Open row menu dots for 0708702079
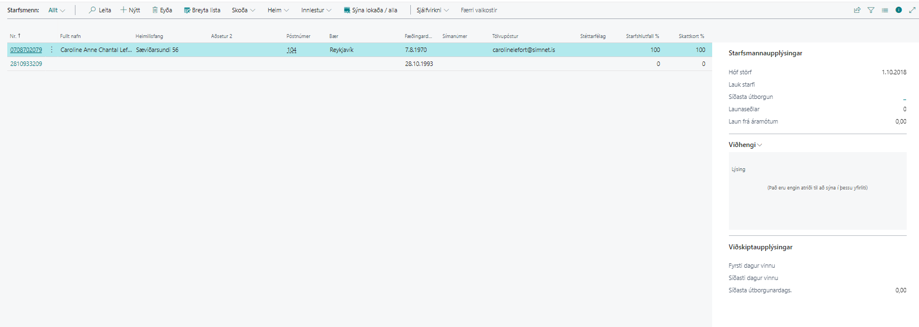 pos(52,50)
